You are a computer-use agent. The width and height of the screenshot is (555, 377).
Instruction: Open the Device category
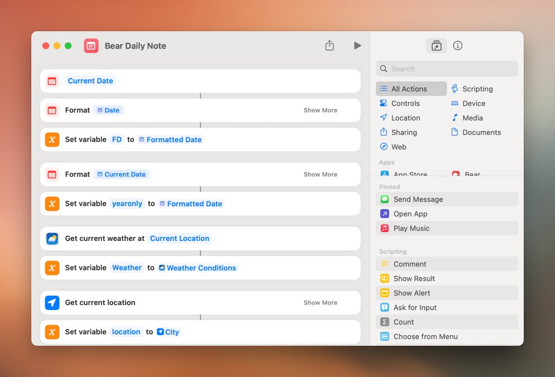(468, 103)
